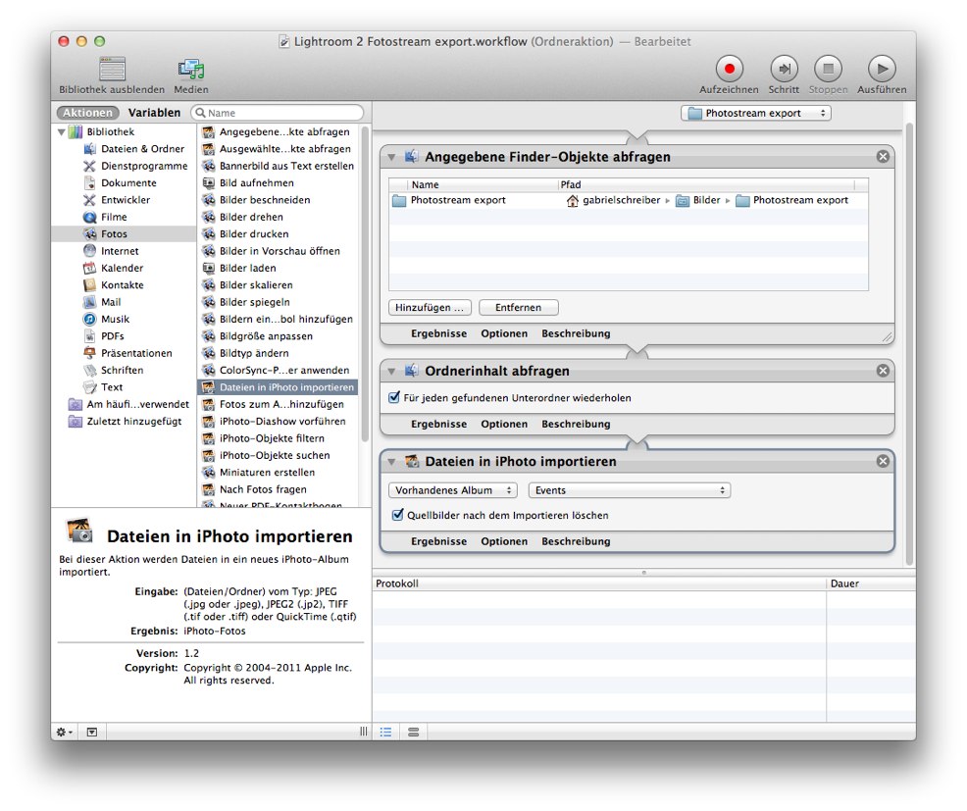Show variables view icon in status bar
This screenshot has height=811, width=967.
(413, 733)
